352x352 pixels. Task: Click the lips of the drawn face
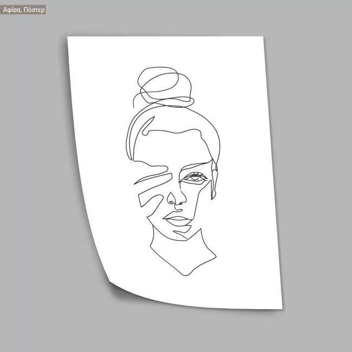178,220
